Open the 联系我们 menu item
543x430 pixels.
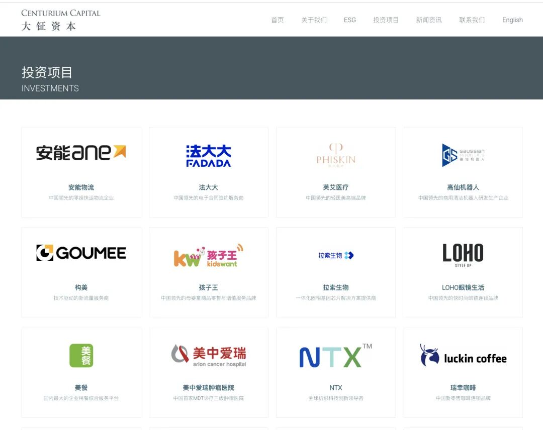pos(472,20)
